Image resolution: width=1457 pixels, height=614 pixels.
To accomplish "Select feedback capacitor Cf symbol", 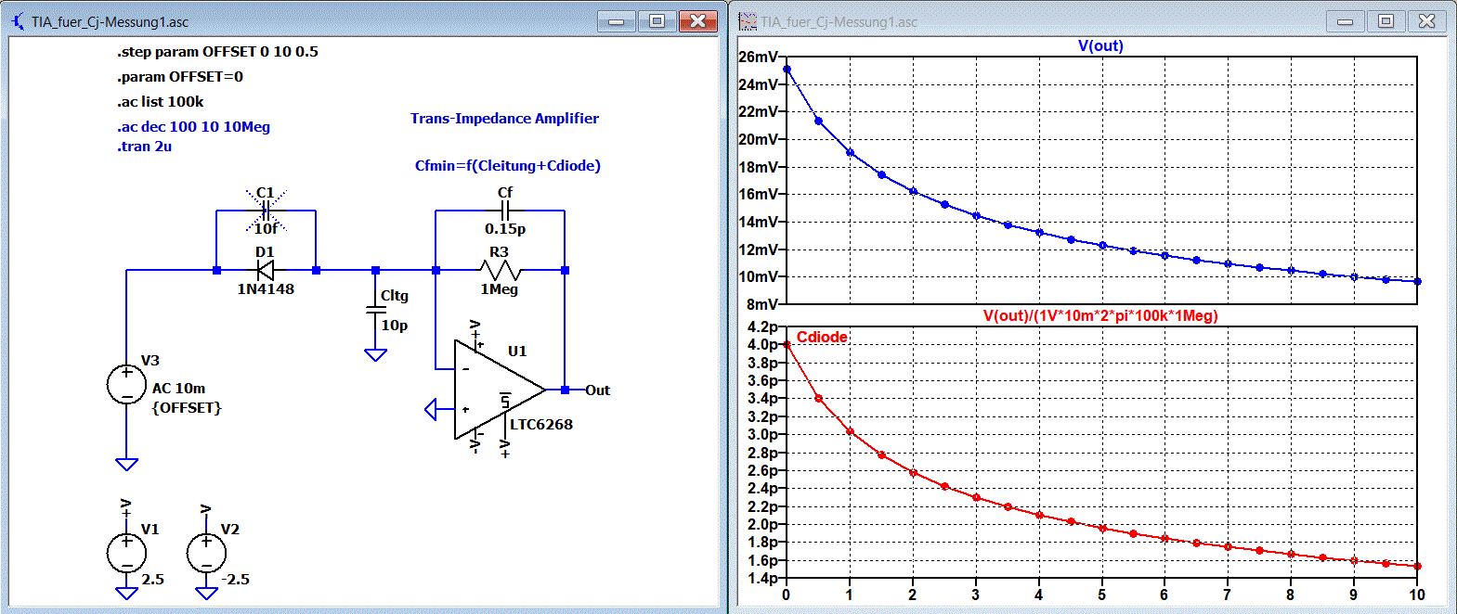I will pos(504,211).
